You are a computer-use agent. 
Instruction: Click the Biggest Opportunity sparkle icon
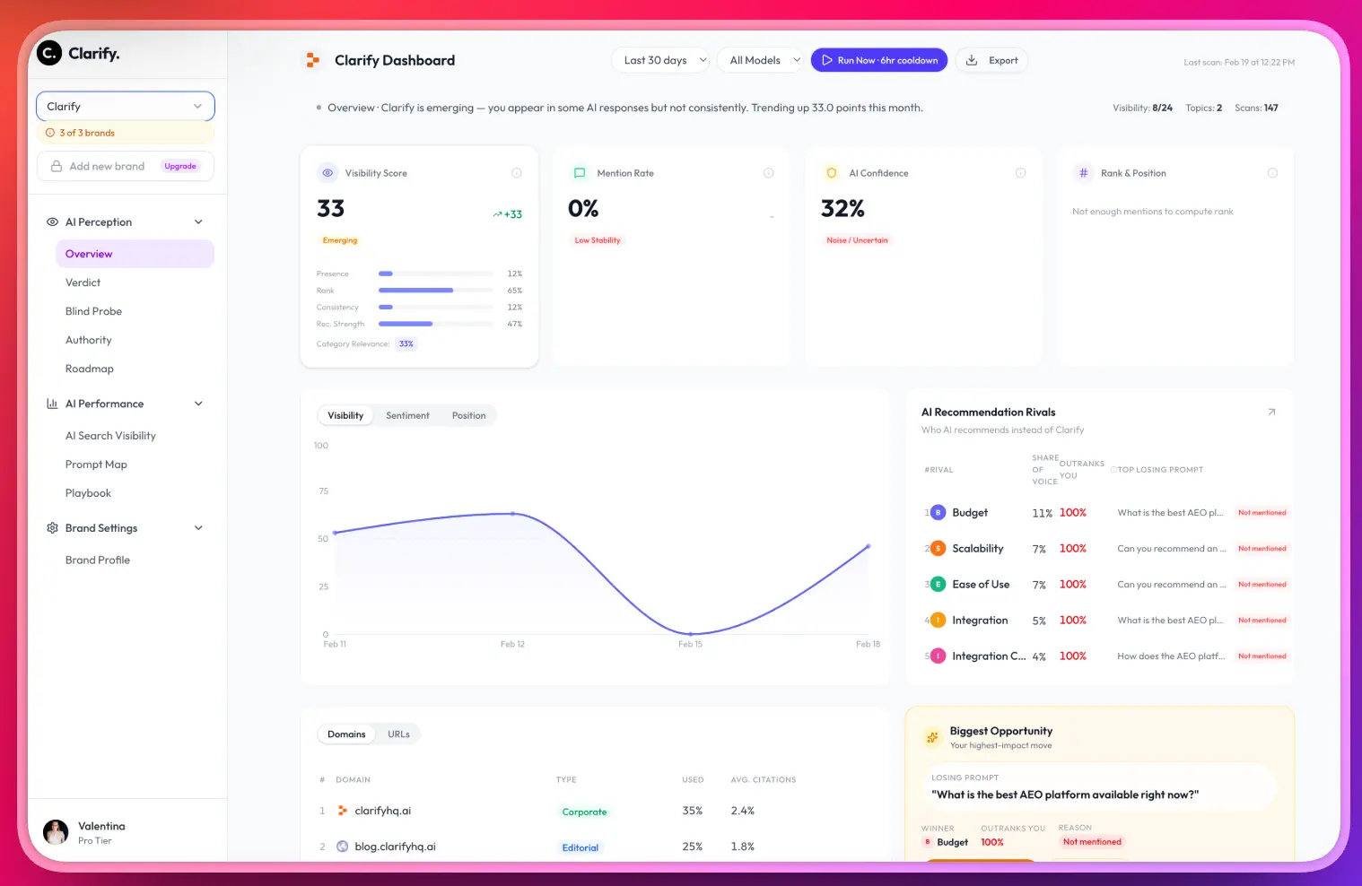click(x=932, y=737)
